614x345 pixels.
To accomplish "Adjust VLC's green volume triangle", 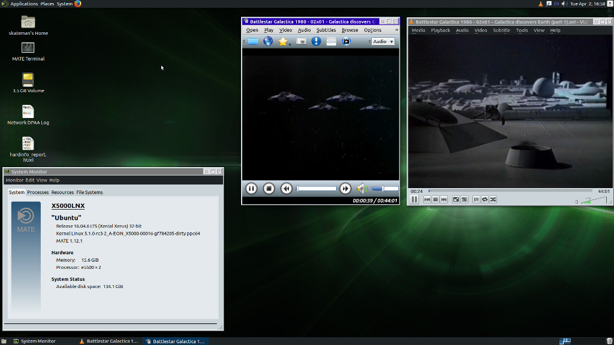I will (x=594, y=200).
